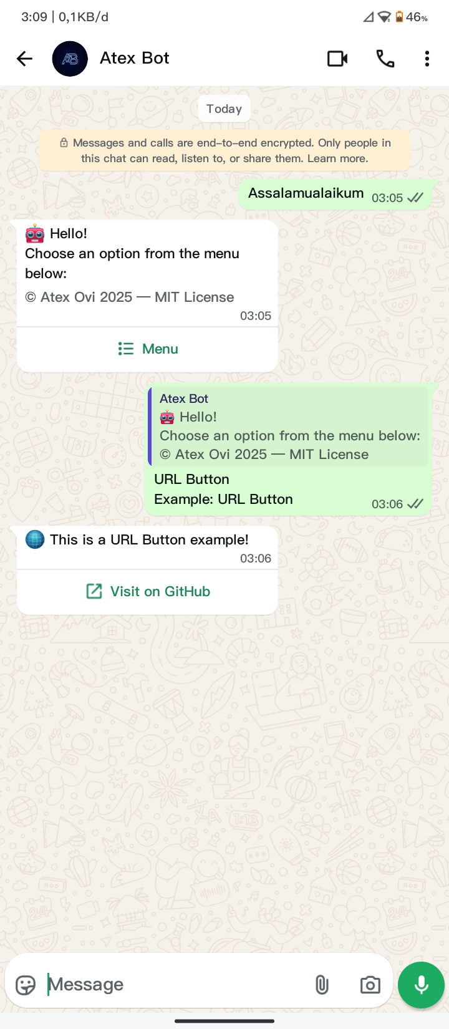Open the emoji sticker picker
The image size is (449, 1029).
tap(26, 985)
